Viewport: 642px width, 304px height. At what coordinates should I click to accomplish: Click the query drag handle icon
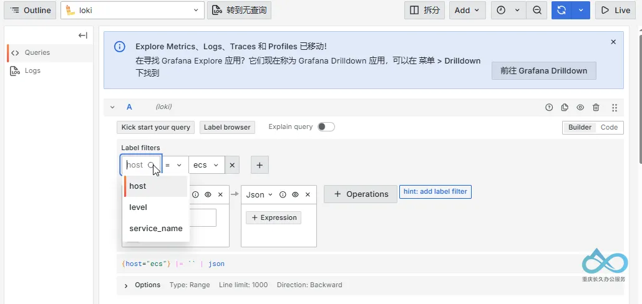point(614,108)
